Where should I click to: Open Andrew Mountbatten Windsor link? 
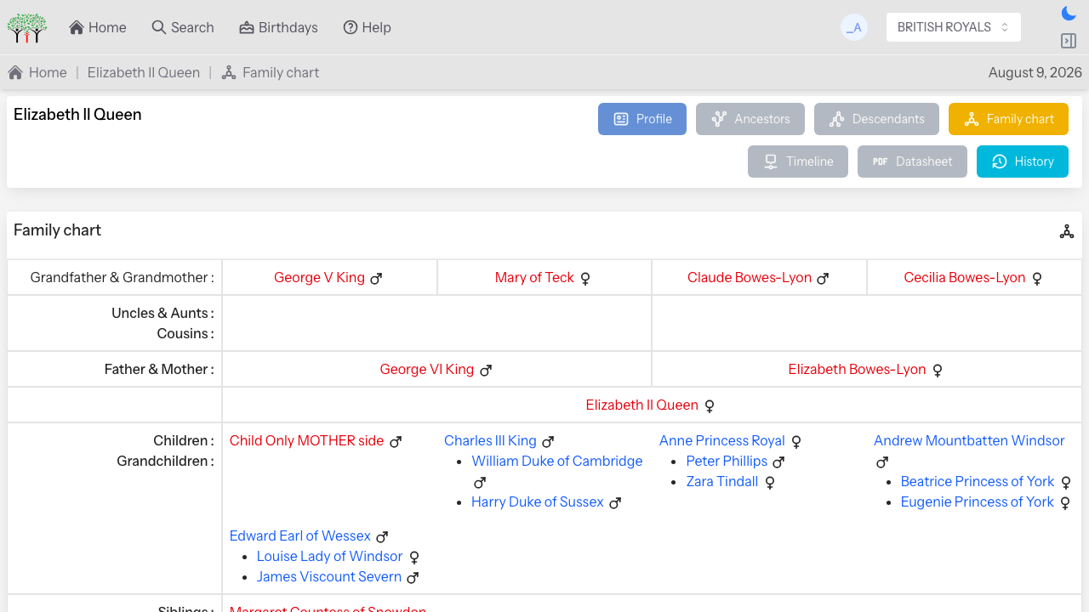coord(969,440)
